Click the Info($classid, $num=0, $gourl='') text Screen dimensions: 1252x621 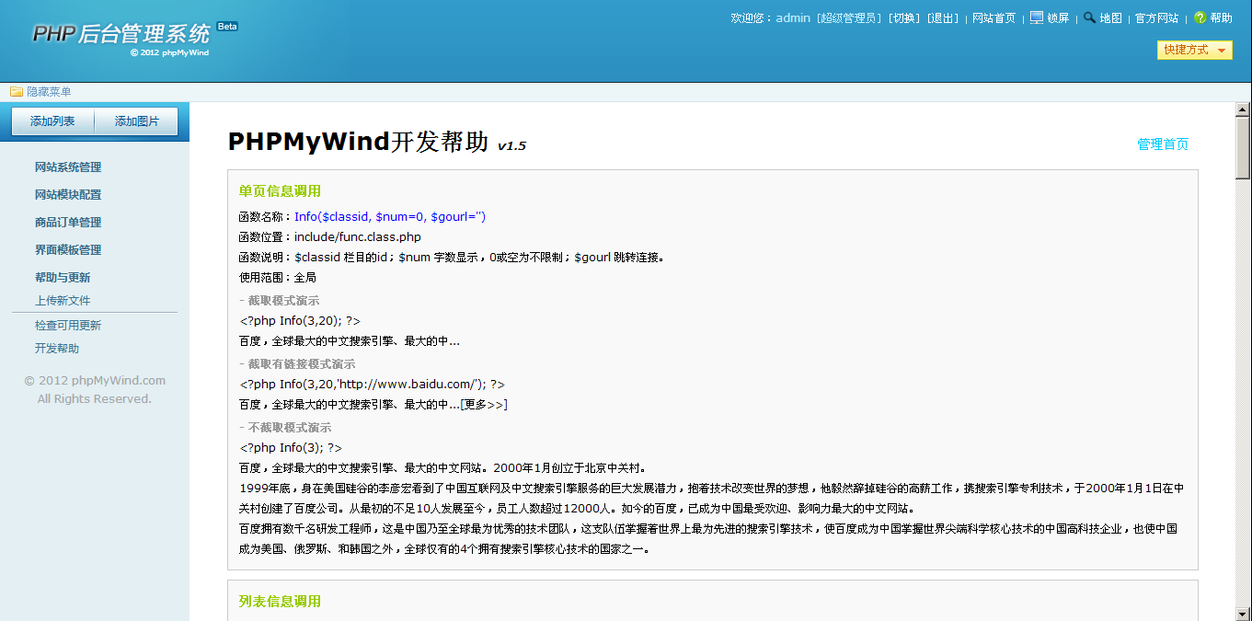390,217
